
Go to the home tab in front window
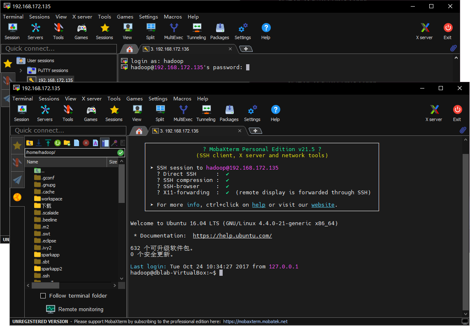coord(139,131)
